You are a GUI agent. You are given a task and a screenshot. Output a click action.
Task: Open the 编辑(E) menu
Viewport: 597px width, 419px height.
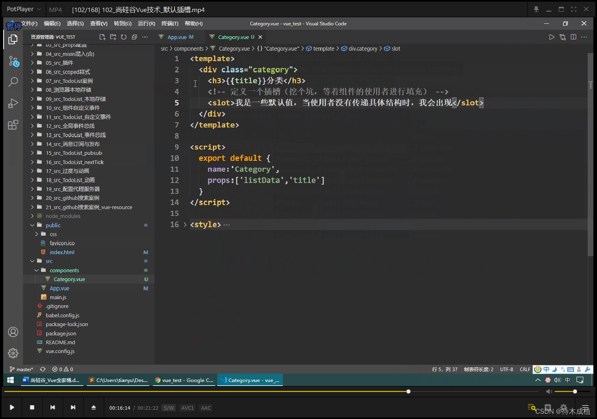pyautogui.click(x=52, y=24)
